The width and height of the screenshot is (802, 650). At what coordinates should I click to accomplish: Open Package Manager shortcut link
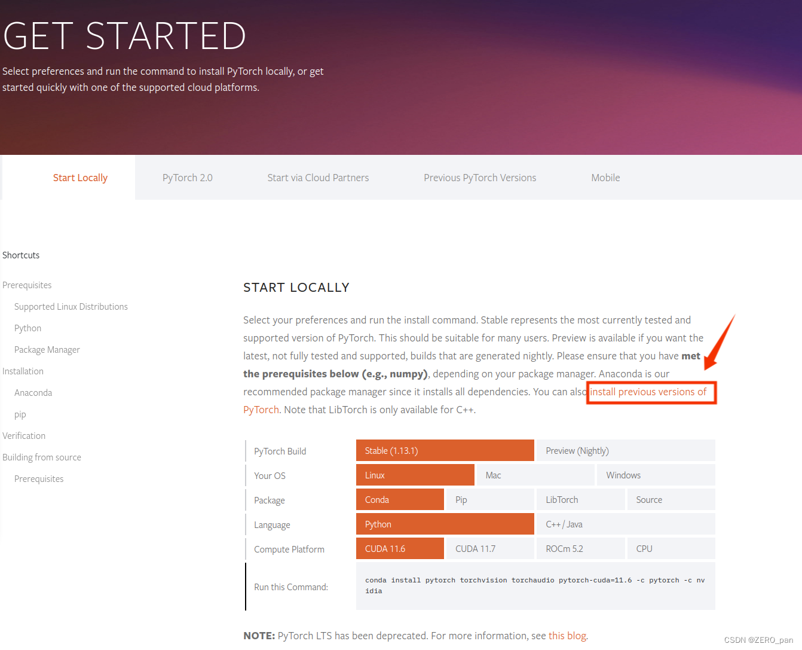47,350
